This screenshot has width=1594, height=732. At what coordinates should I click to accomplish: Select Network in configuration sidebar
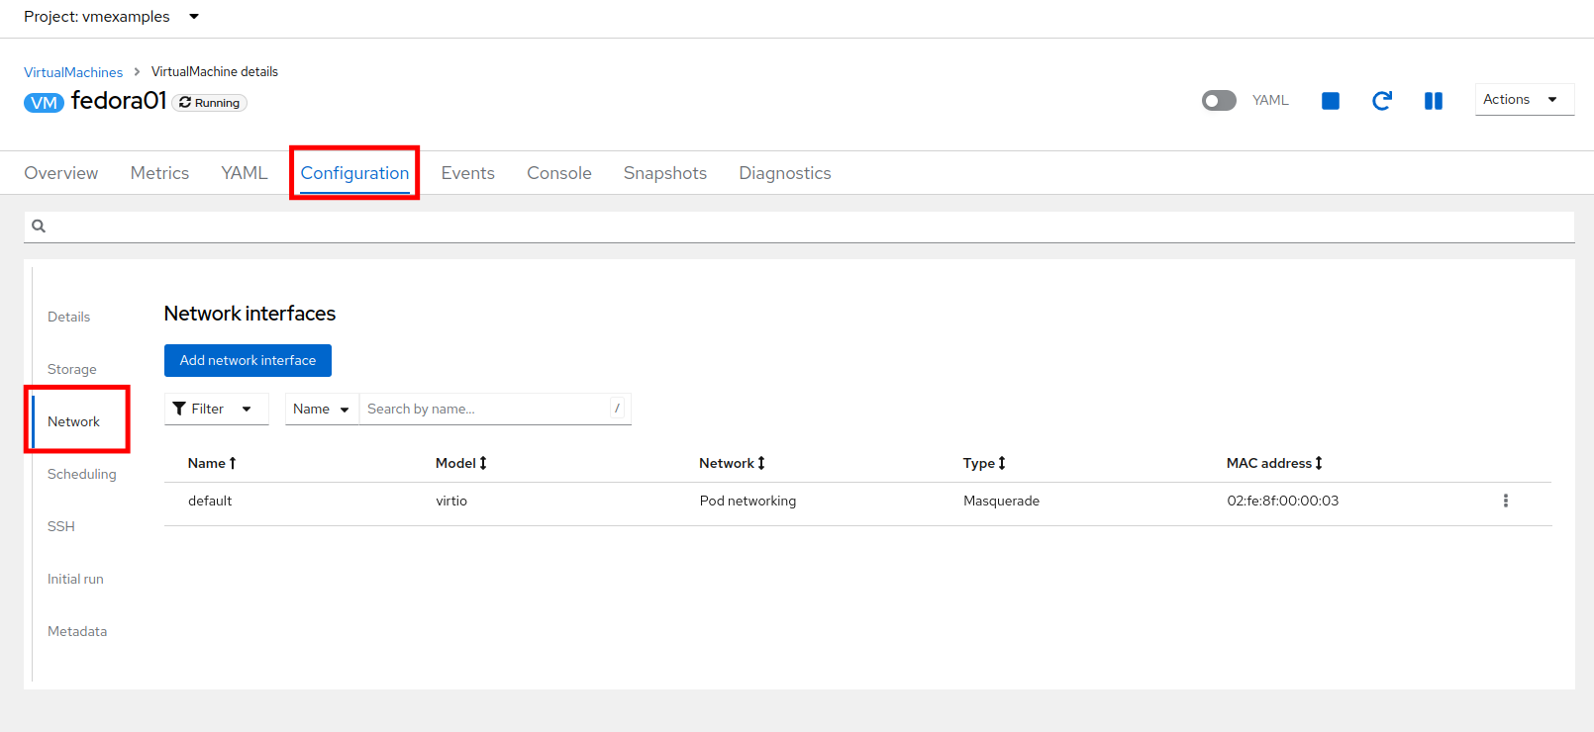click(74, 421)
